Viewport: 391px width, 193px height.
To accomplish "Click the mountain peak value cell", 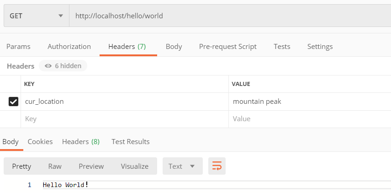I will [310, 102].
